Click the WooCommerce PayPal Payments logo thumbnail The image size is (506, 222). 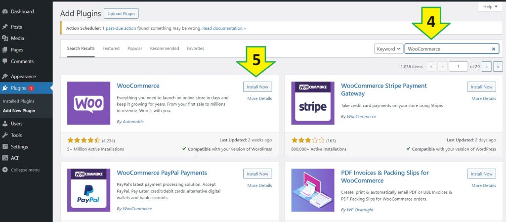coord(89,190)
